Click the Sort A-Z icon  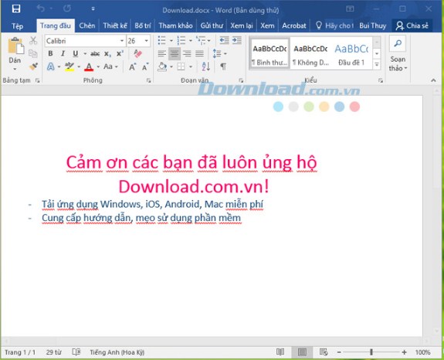click(206, 66)
